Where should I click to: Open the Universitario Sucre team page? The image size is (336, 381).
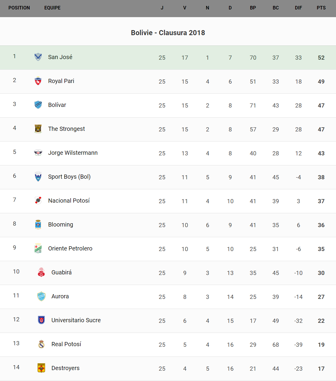(76, 320)
